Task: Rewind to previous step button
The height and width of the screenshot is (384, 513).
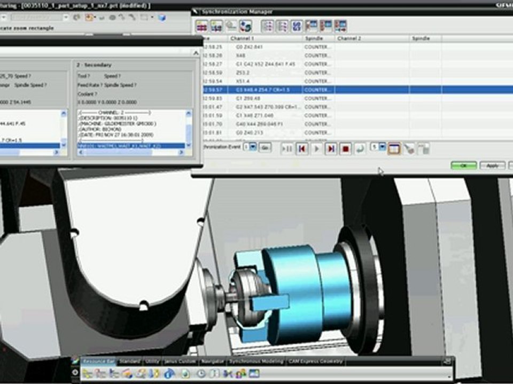Action: [x=301, y=149]
